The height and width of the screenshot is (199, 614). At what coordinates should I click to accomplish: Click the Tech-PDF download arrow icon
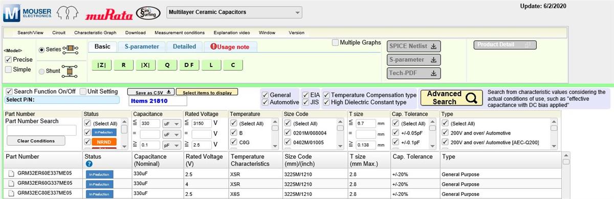point(434,73)
